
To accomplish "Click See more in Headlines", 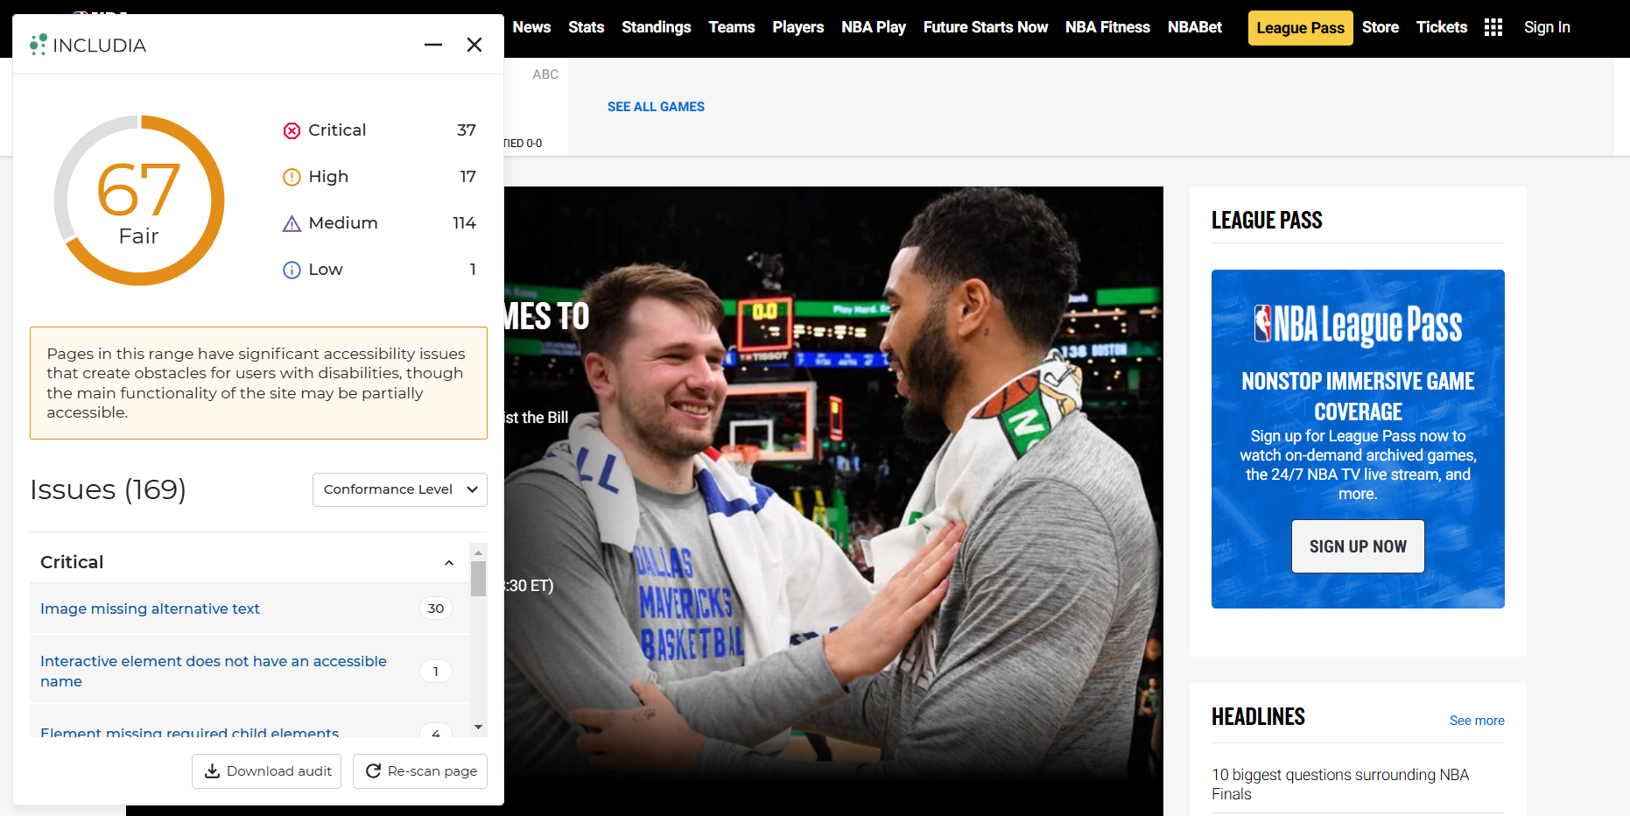I will [x=1477, y=721].
